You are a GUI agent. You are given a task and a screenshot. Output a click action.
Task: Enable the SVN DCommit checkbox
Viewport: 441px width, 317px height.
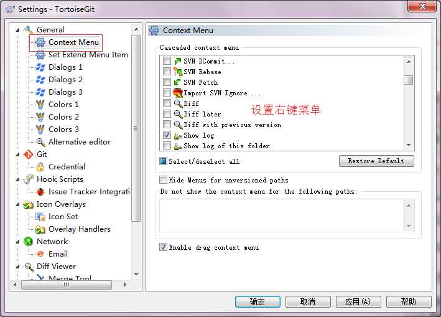pyautogui.click(x=167, y=61)
